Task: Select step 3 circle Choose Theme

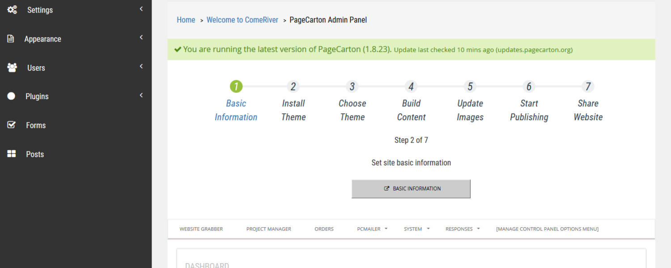Action: coord(352,86)
